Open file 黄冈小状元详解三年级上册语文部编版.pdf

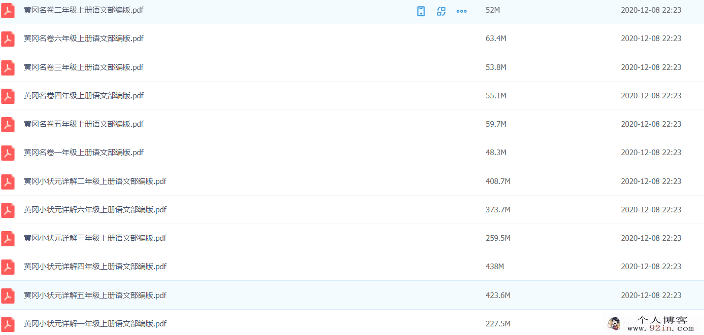click(x=95, y=238)
